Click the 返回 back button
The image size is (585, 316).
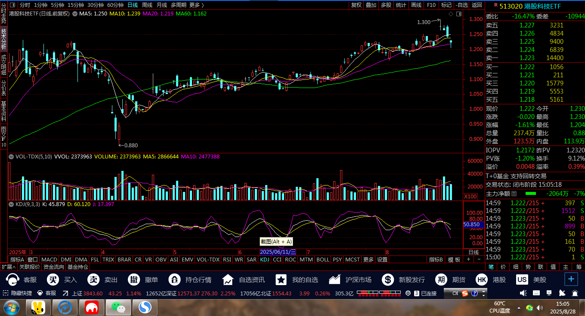click(x=477, y=5)
